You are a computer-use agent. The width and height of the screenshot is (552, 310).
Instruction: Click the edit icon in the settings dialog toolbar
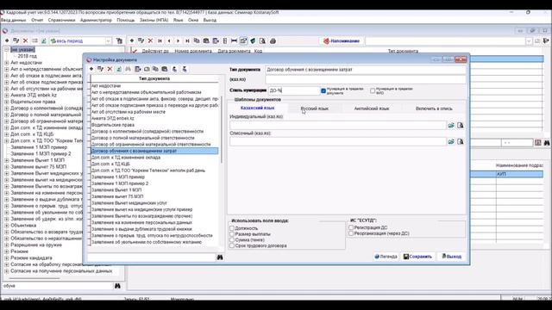click(100, 69)
